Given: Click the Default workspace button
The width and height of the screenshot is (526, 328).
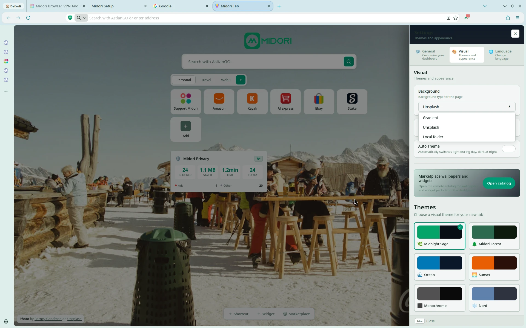Looking at the screenshot, I should coord(13,6).
